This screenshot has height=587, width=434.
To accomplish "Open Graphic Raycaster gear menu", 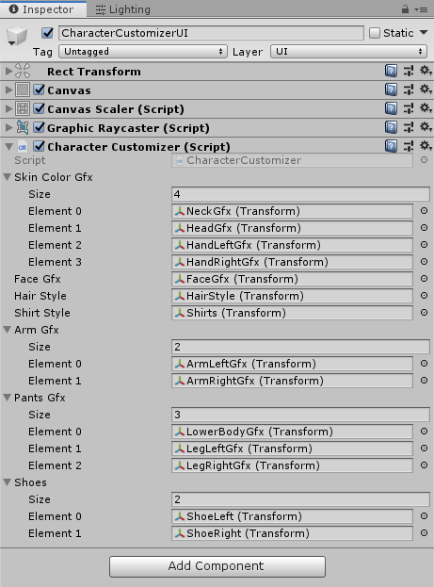I will pyautogui.click(x=426, y=127).
